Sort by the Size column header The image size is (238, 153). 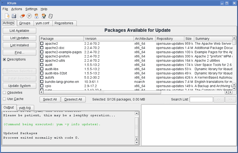point(189,39)
